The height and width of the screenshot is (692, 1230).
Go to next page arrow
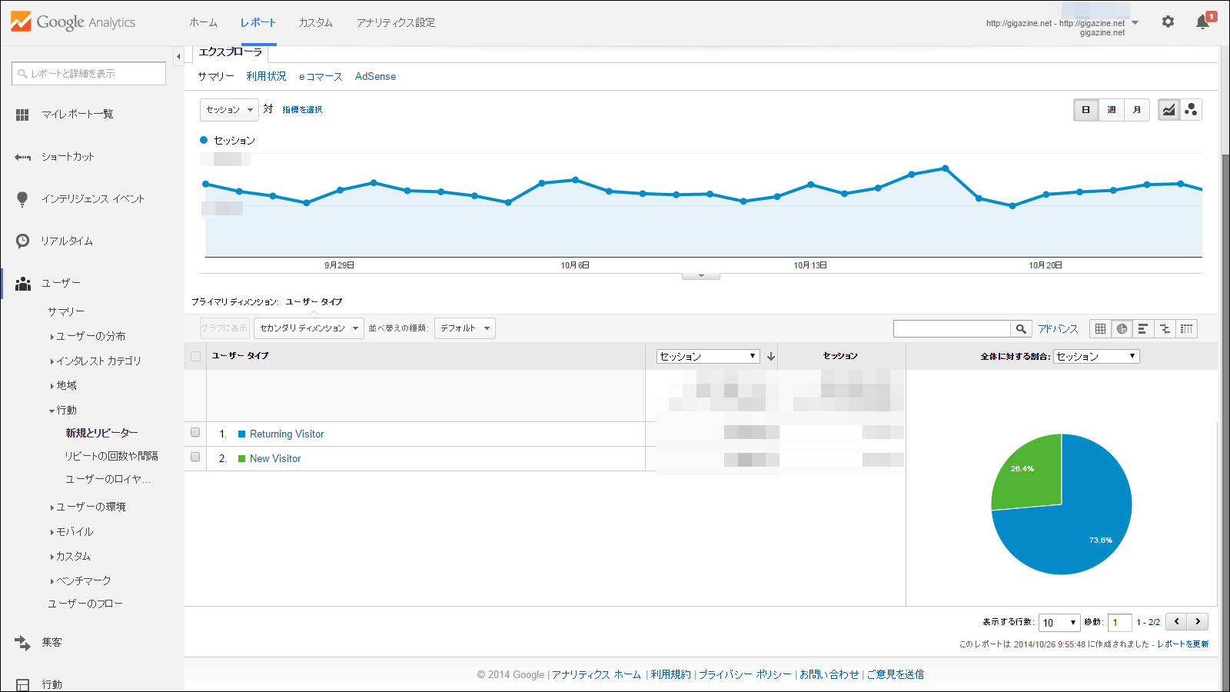[x=1198, y=622]
